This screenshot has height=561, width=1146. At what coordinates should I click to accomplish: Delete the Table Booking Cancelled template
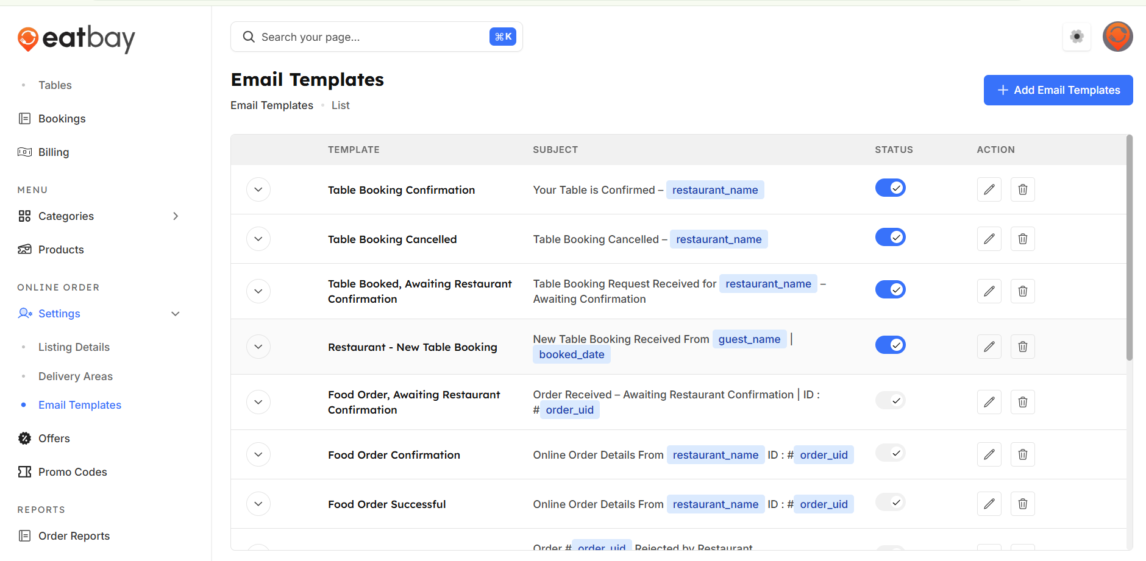tap(1022, 239)
